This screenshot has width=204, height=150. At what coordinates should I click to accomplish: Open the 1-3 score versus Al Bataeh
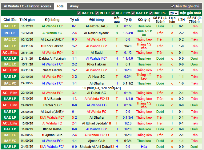(x=74, y=99)
